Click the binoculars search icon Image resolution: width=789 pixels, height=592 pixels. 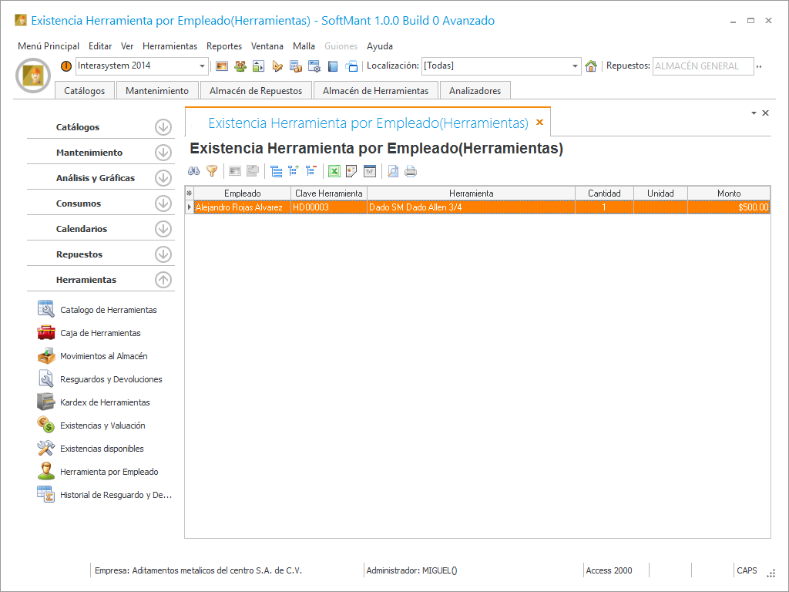(194, 172)
